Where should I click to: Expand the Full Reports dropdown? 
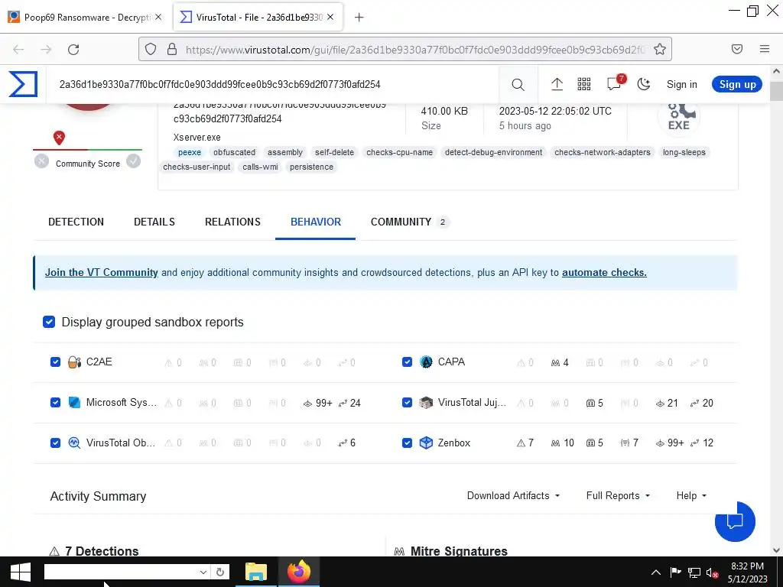618,495
